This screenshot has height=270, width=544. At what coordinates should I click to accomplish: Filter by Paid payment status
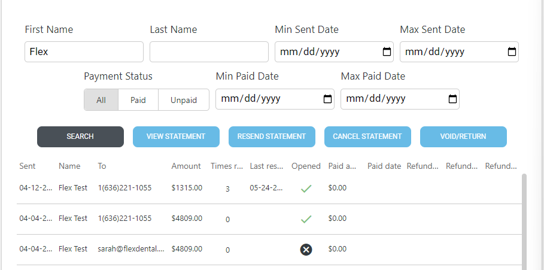point(138,100)
